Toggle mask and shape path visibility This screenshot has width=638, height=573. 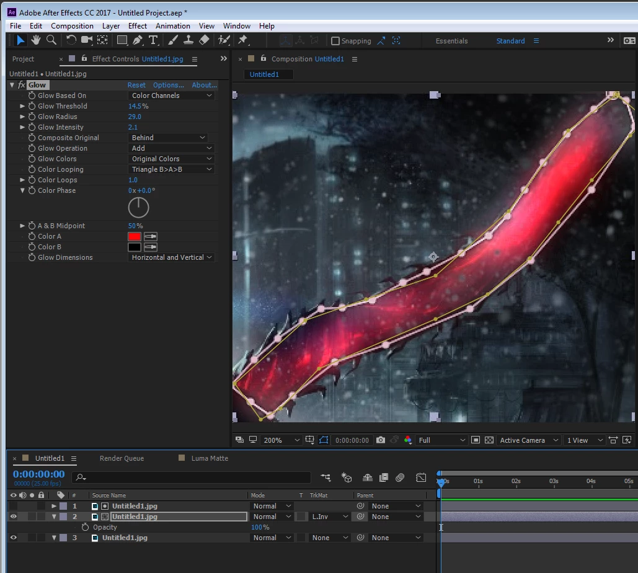pyautogui.click(x=324, y=440)
